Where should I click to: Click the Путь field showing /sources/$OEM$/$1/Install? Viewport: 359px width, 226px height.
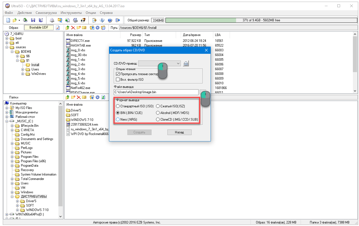238,28
